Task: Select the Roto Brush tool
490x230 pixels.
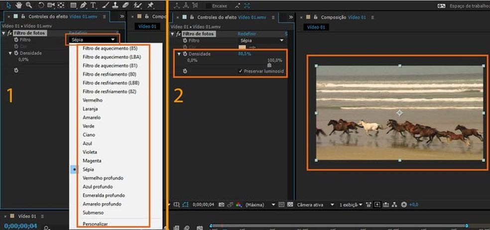Action: tap(137, 5)
